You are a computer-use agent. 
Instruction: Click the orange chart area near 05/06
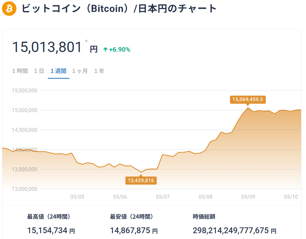tap(119, 174)
